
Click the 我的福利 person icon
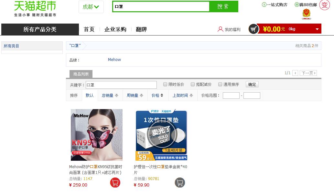(x=221, y=29)
